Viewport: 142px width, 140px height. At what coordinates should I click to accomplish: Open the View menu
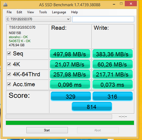[30, 12]
